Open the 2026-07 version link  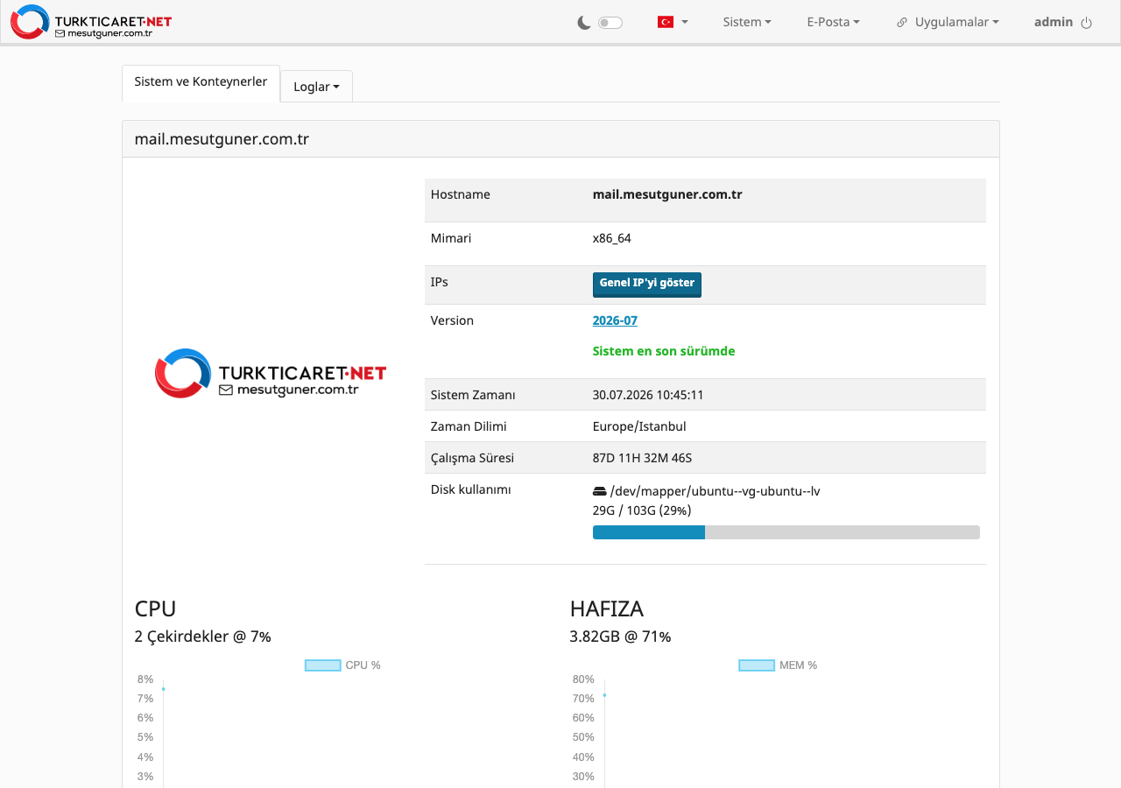(x=615, y=320)
